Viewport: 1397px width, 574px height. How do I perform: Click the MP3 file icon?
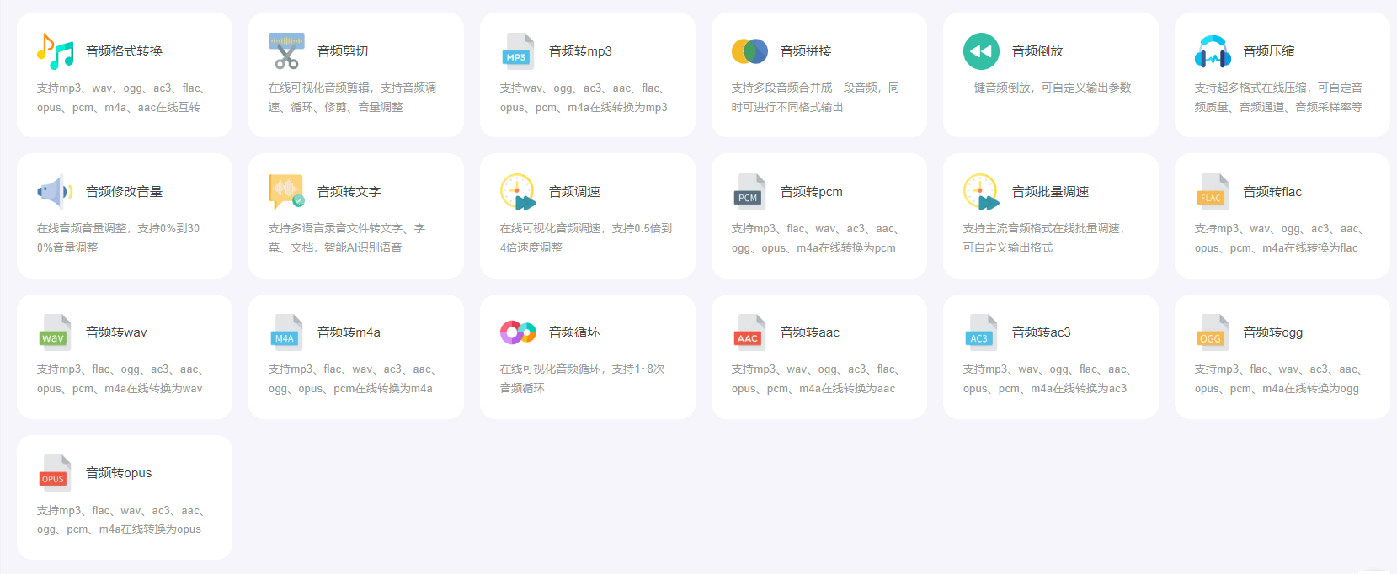point(518,51)
